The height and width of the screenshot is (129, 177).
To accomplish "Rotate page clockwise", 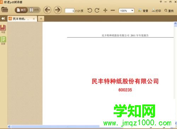I will (97, 10).
